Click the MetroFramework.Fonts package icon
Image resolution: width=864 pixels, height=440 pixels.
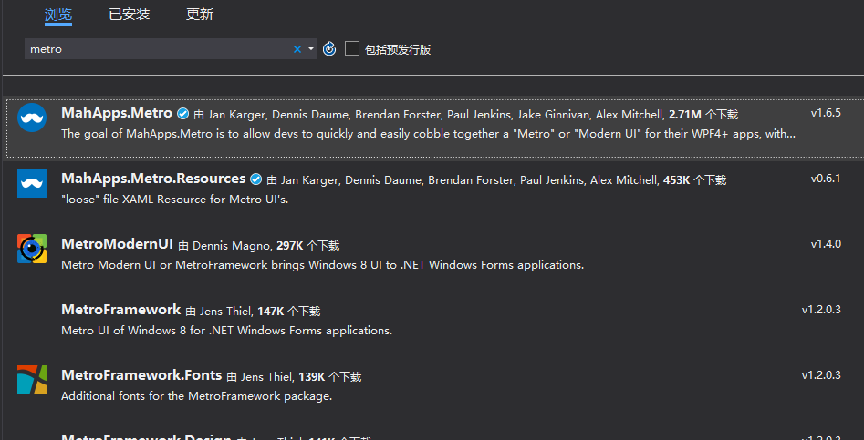32,380
